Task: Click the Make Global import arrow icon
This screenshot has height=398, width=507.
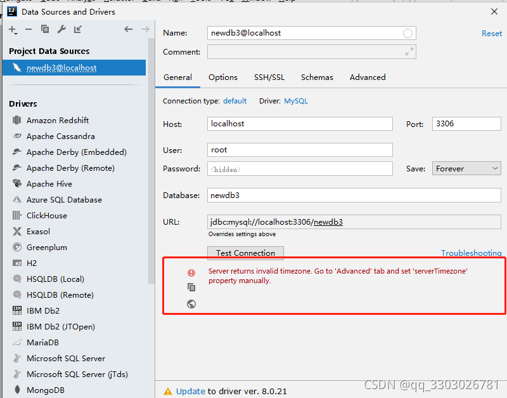Action: click(x=78, y=29)
